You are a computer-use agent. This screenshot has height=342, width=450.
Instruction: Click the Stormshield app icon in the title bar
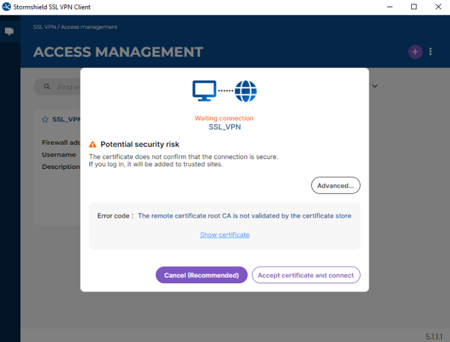[x=6, y=7]
